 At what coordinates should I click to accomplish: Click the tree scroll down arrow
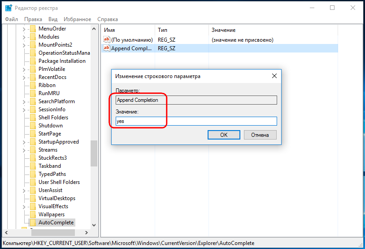tap(94, 225)
